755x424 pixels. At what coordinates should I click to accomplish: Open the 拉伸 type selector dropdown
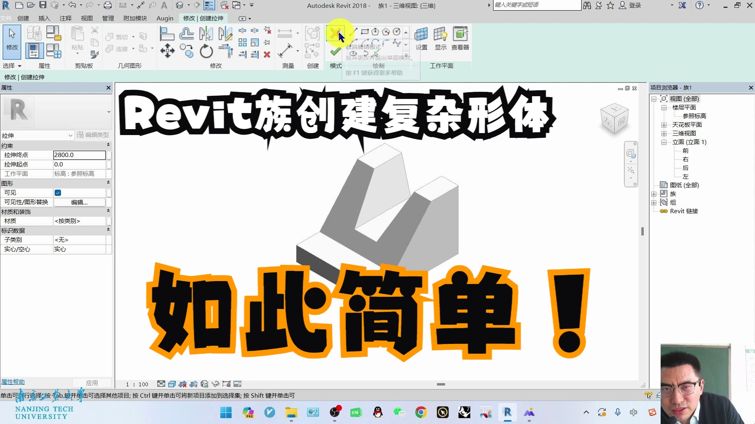70,135
